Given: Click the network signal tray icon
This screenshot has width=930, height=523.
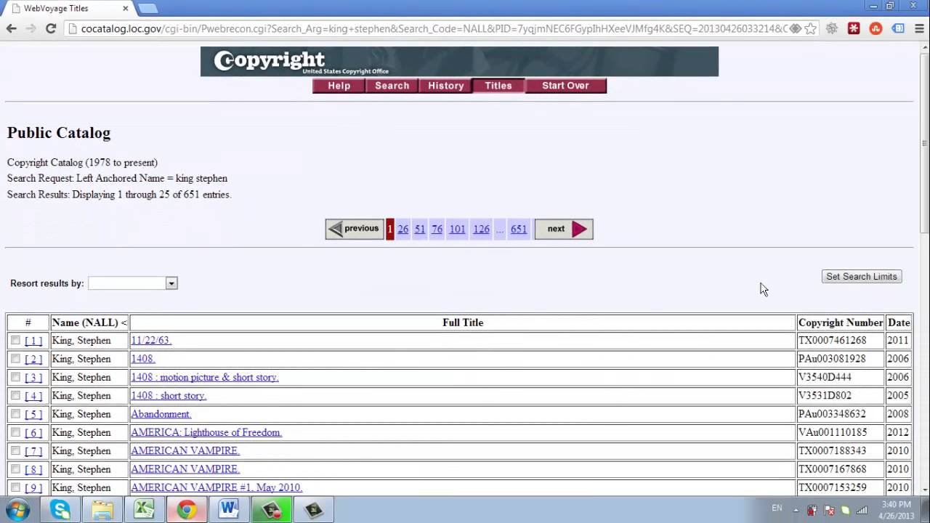Looking at the screenshot, I should pos(862,510).
